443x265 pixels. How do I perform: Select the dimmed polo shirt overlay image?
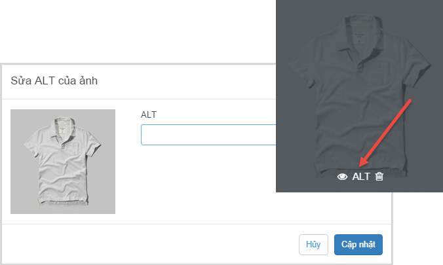(359, 98)
